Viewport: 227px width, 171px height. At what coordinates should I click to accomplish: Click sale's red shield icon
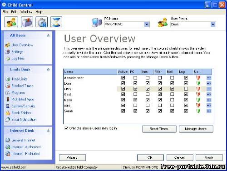[198, 106]
